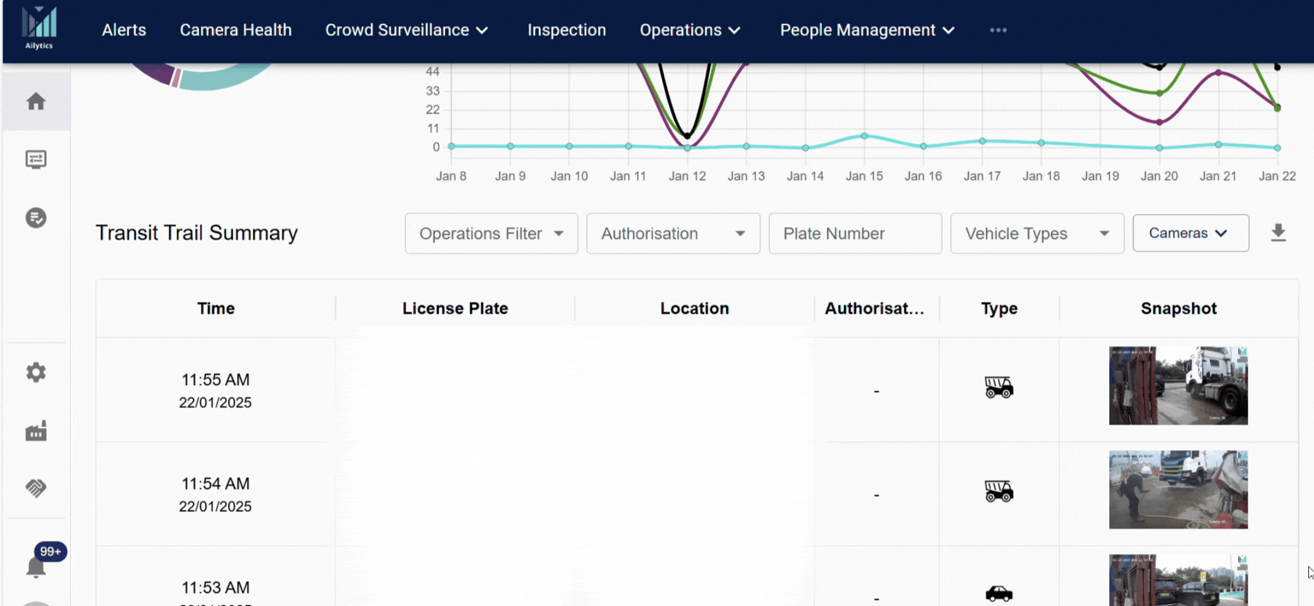Open notifications bell with 99+ badge
Viewport: 1314px width, 606px height.
(x=36, y=567)
